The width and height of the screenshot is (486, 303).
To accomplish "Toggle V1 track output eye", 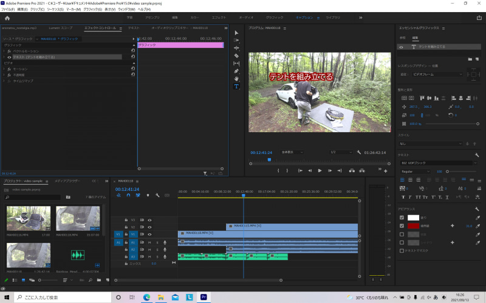I will coord(149,235).
